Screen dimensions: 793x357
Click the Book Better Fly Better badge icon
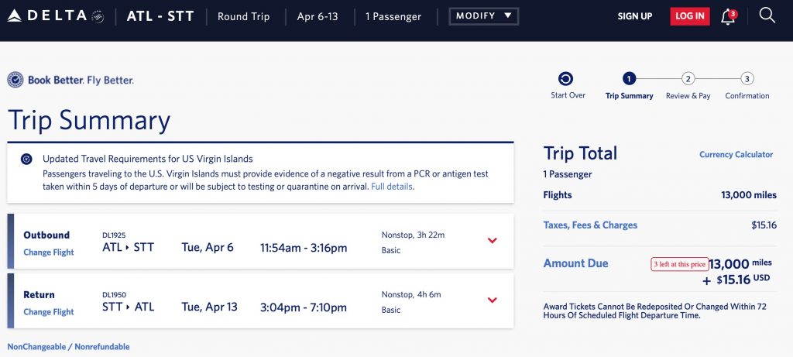pos(15,80)
